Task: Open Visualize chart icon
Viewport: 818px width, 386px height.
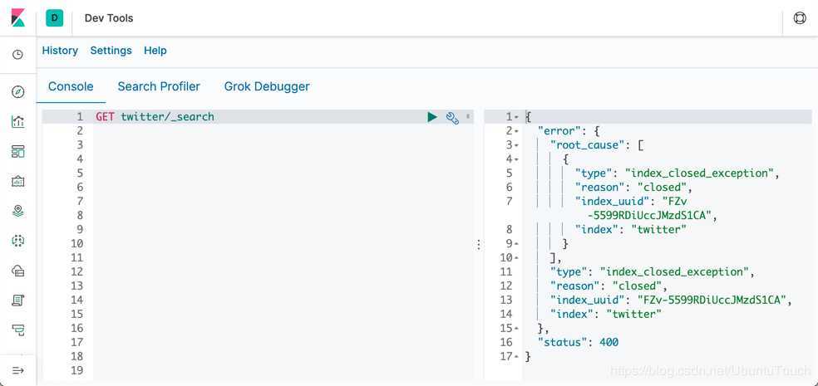Action: (x=17, y=122)
